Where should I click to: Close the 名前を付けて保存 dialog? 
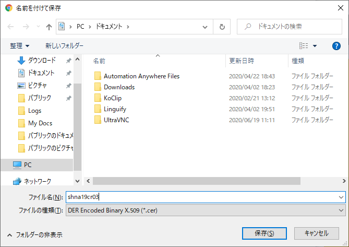(x=340, y=8)
